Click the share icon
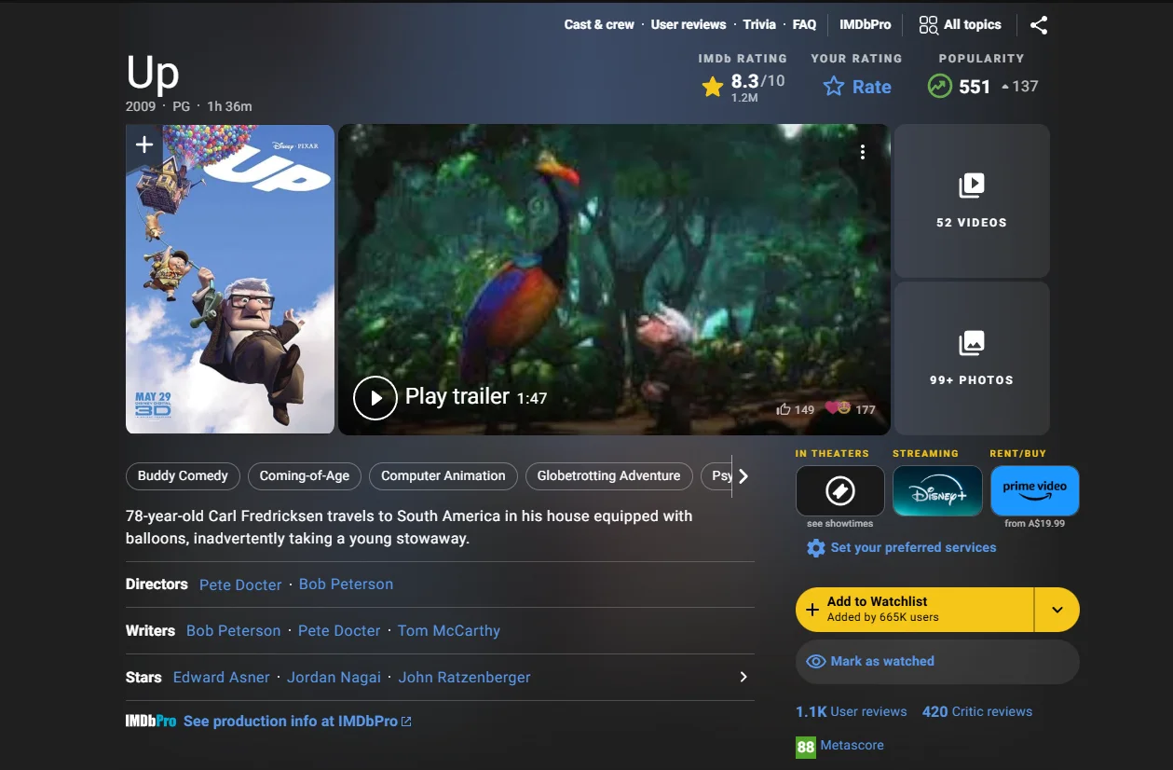Image resolution: width=1173 pixels, height=770 pixels. pos(1038,24)
